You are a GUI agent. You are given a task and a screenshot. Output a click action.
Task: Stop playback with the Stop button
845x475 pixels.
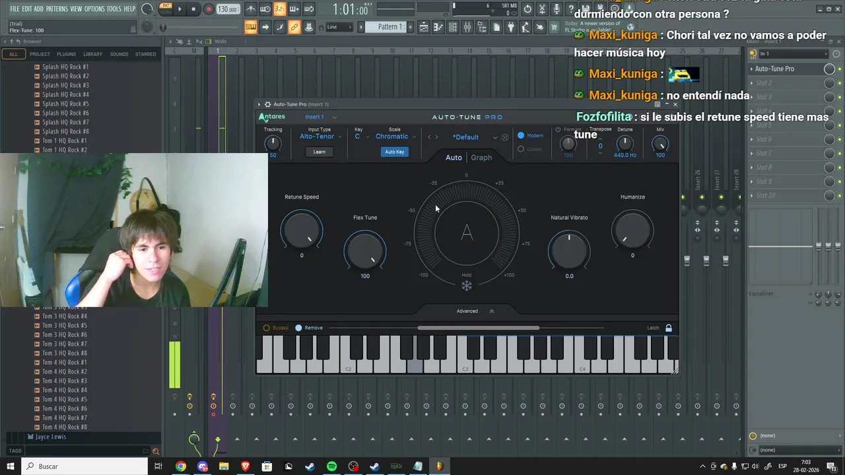tap(193, 9)
